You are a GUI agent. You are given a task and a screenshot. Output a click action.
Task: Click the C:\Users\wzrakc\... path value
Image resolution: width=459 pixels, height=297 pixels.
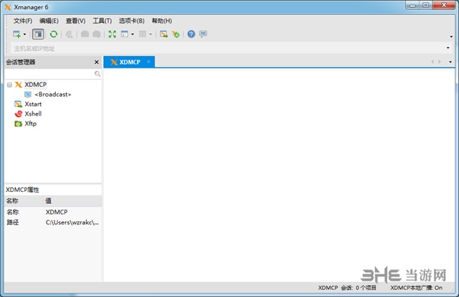pyautogui.click(x=72, y=222)
